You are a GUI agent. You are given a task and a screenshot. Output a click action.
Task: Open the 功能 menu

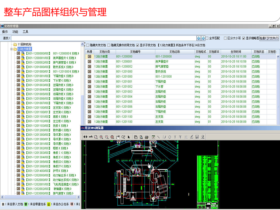tap(15, 32)
